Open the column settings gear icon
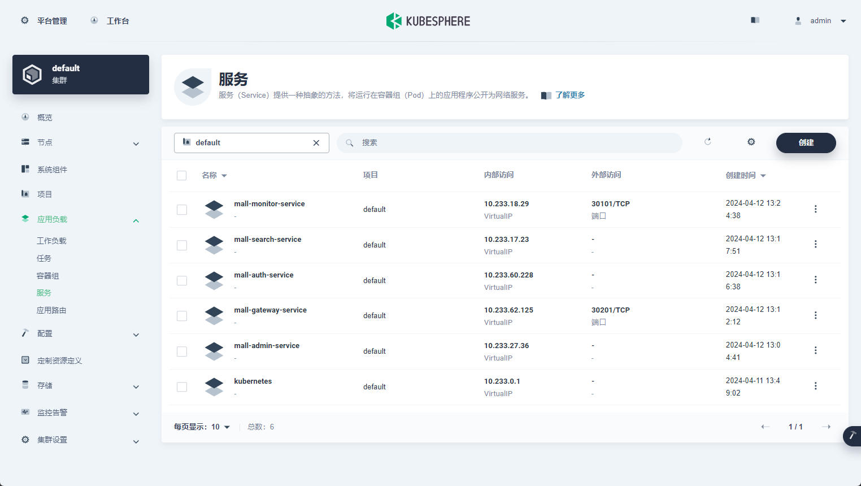 (751, 142)
